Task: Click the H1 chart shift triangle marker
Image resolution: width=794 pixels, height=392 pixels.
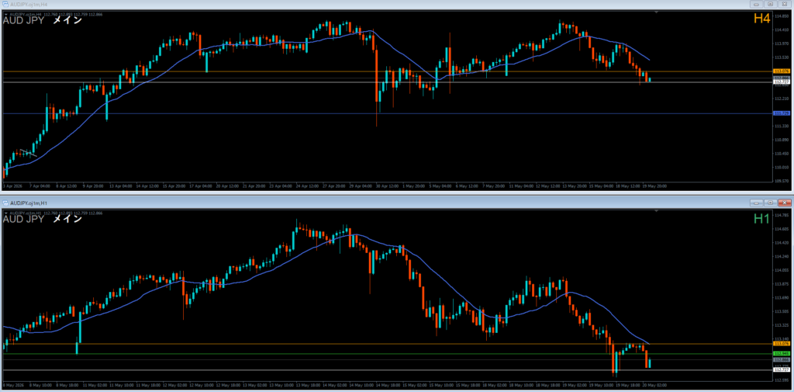Action: (656, 210)
